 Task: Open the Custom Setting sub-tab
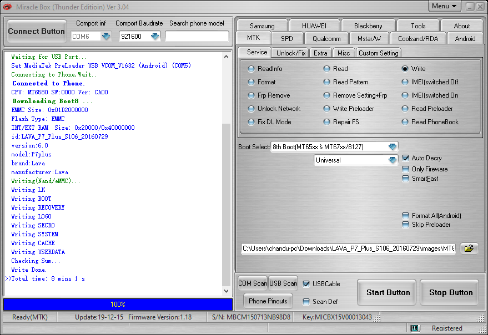(379, 53)
